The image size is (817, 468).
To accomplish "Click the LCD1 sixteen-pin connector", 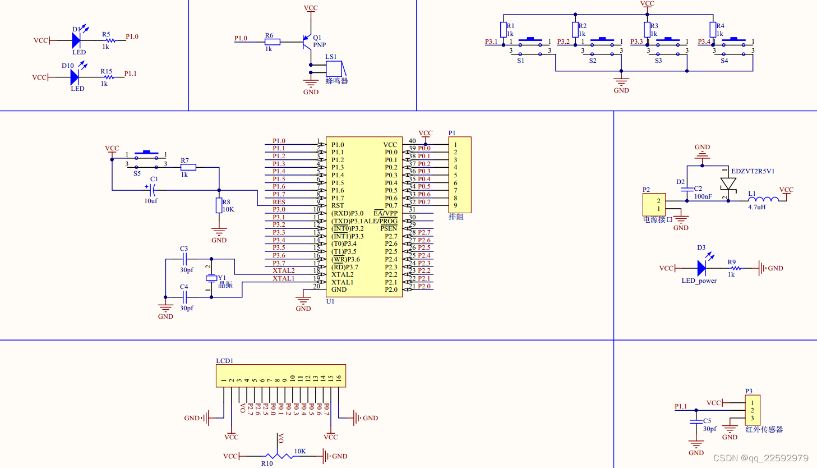I will (280, 375).
